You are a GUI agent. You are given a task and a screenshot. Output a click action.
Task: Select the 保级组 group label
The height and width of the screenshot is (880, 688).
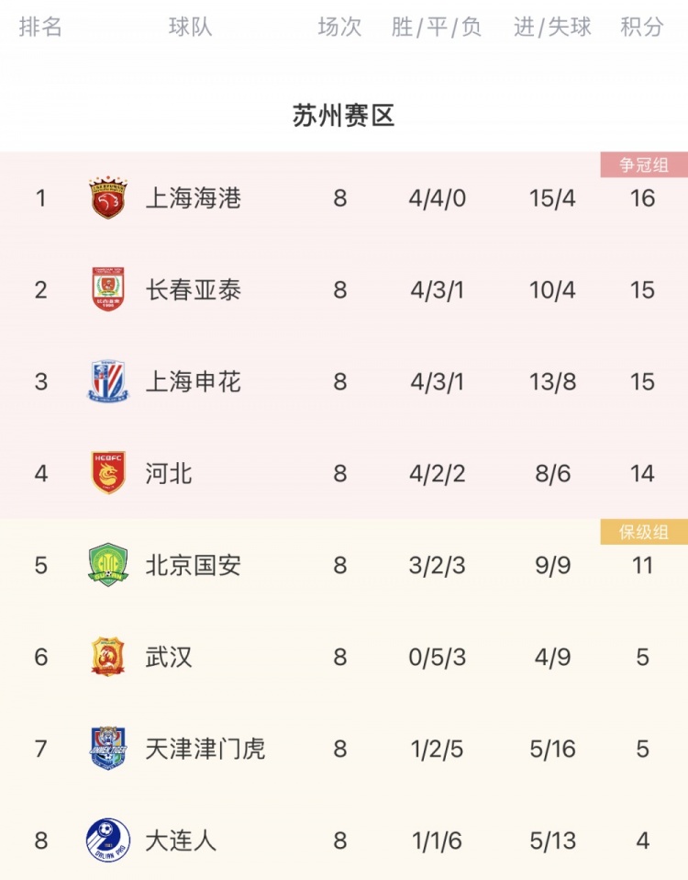[x=644, y=532]
